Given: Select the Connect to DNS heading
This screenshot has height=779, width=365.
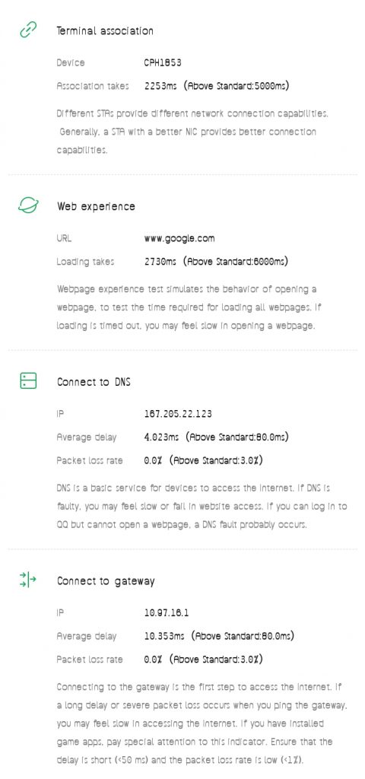Looking at the screenshot, I should (x=94, y=382).
